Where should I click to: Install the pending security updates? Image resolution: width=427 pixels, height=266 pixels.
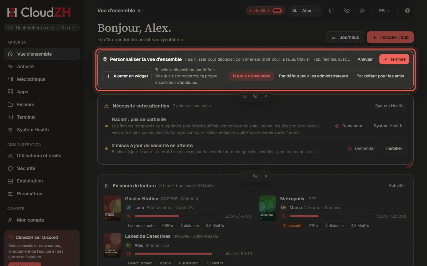pyautogui.click(x=394, y=148)
